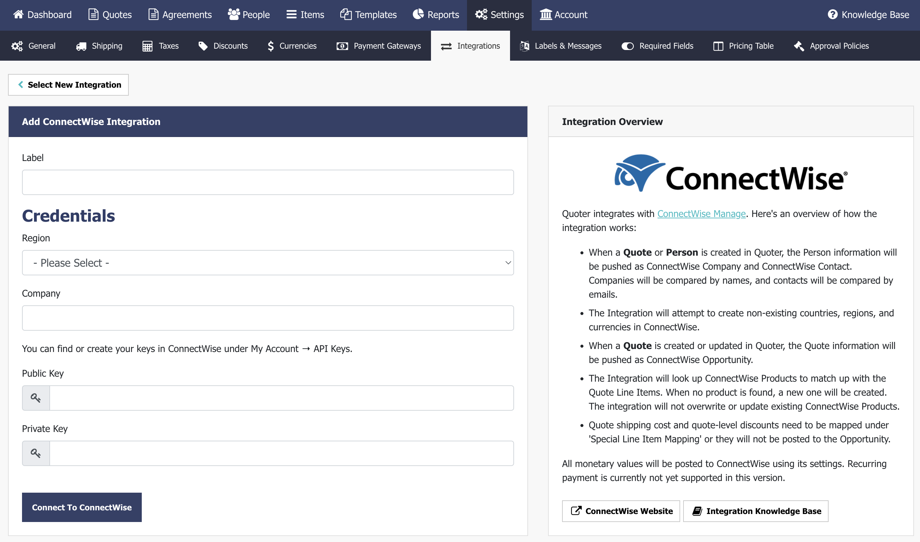Open the Region Please Select dropdown
This screenshot has width=920, height=542.
click(x=268, y=263)
